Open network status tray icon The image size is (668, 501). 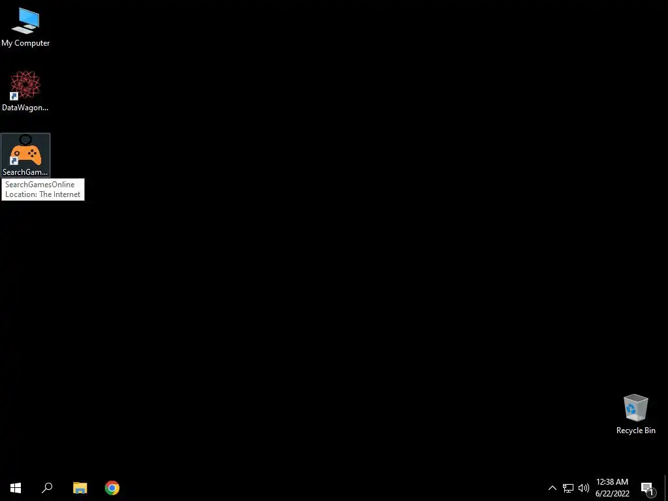[x=568, y=488]
